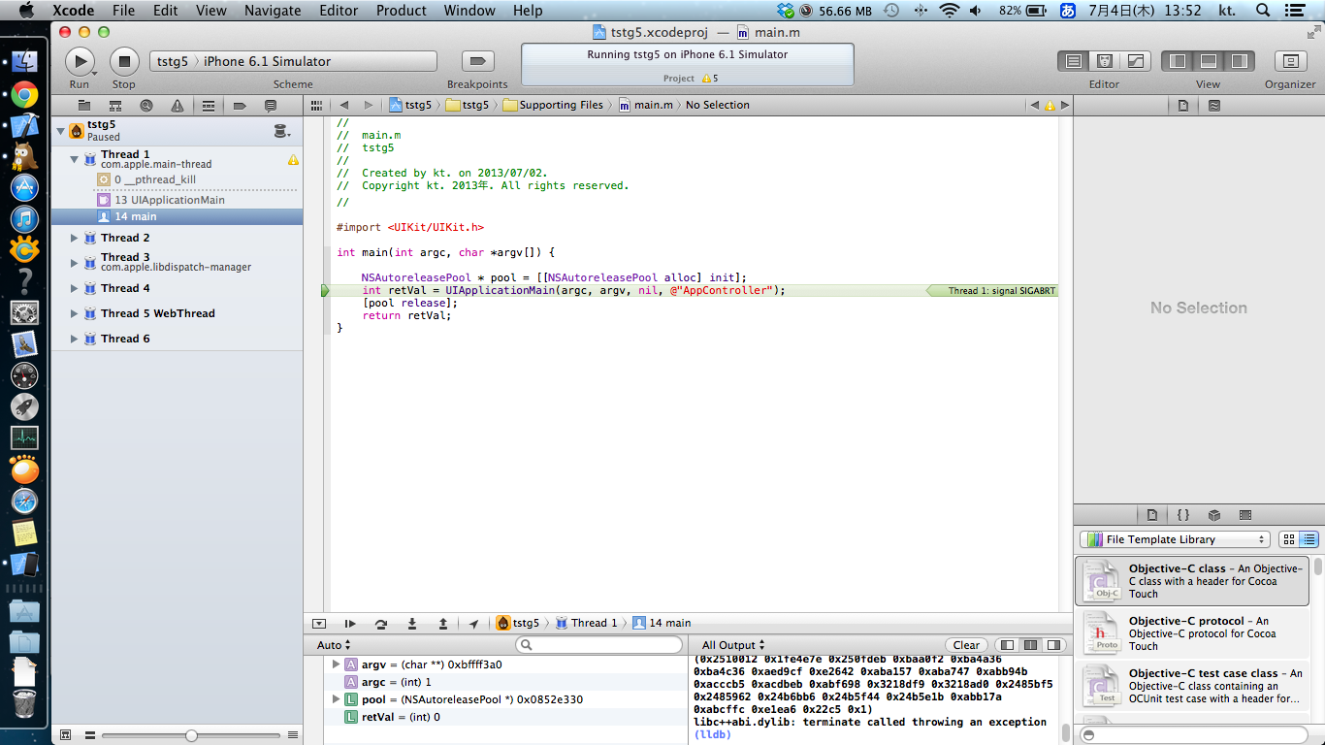Show the Breakpoint navigator
The height and width of the screenshot is (745, 1325).
pyautogui.click(x=240, y=105)
